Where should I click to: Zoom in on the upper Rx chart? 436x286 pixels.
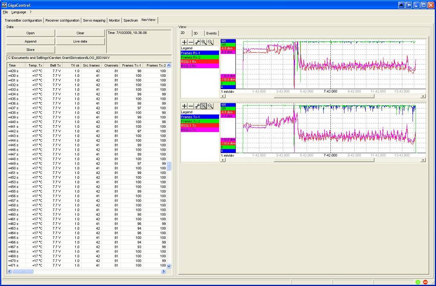[204, 42]
